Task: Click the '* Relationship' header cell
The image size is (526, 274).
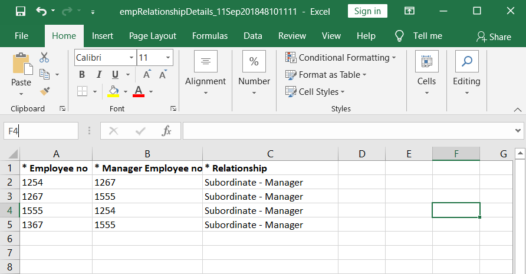Action: pos(271,168)
